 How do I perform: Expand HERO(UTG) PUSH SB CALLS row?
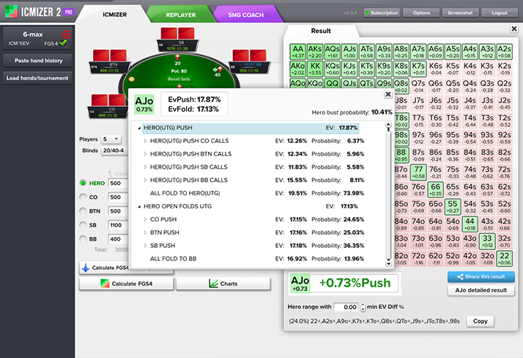(x=145, y=167)
